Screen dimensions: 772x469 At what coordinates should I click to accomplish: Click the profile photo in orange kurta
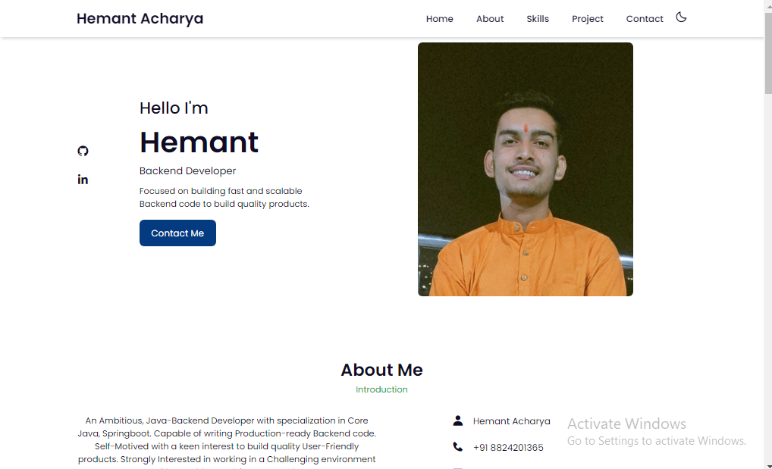pyautogui.click(x=526, y=169)
